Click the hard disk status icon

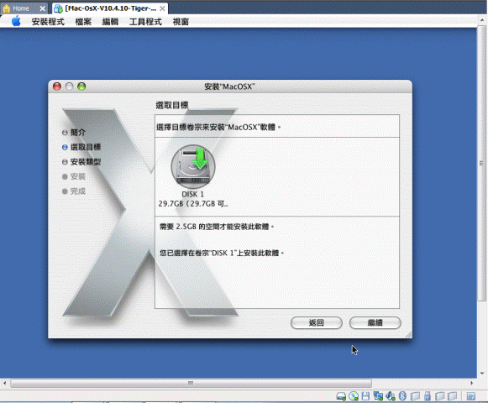click(341, 395)
